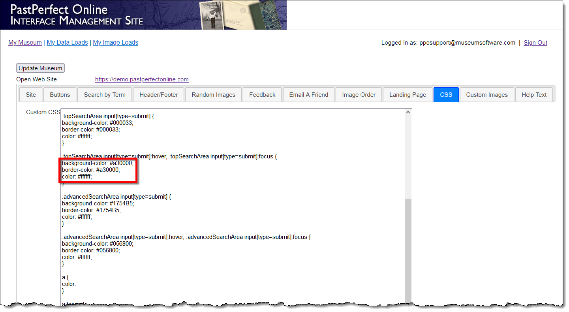Sign Out of the account
Image resolution: width=569 pixels, height=312 pixels.
coord(535,43)
